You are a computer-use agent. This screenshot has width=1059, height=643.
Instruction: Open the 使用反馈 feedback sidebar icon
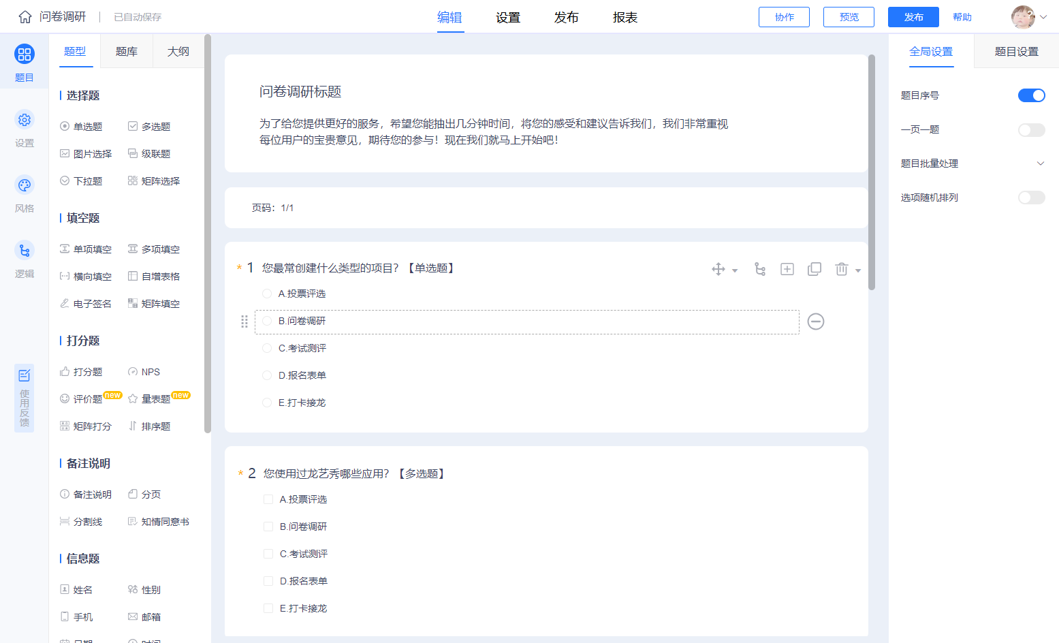pyautogui.click(x=25, y=398)
